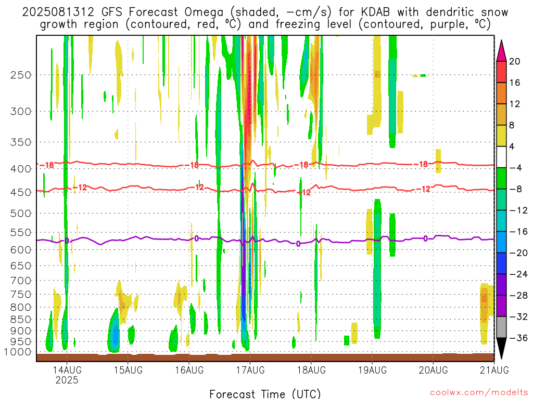Click the black arrow below the colorbar
Viewport: 533px width, 399px height.
pyautogui.click(x=501, y=349)
